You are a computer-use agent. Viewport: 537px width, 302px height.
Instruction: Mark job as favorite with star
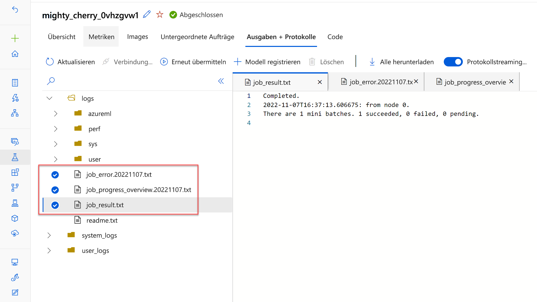tap(160, 14)
